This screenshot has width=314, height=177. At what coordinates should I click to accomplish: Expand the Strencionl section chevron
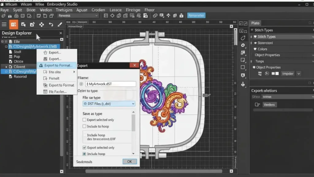pos(313,43)
